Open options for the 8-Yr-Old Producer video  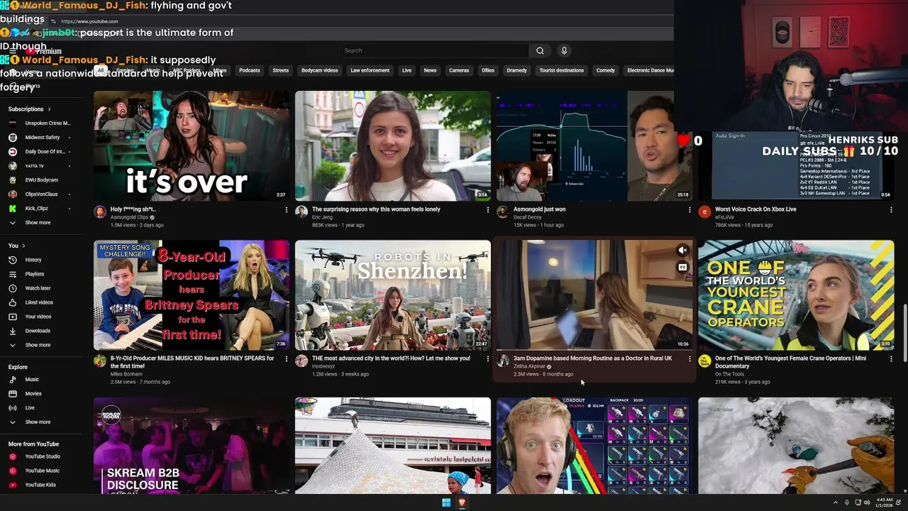pos(286,359)
